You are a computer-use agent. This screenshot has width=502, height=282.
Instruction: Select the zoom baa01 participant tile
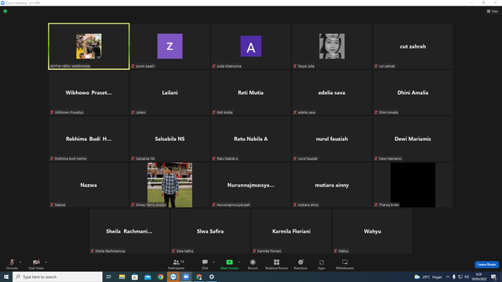click(x=170, y=46)
